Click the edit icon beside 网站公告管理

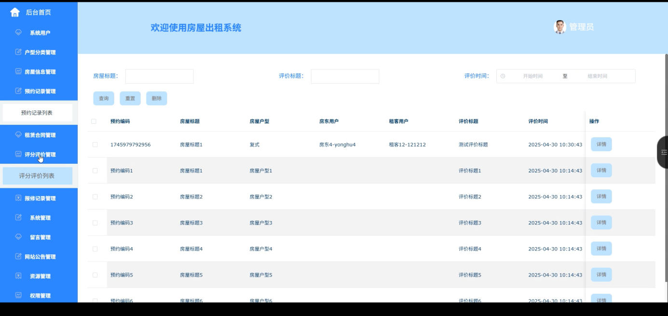(x=18, y=256)
